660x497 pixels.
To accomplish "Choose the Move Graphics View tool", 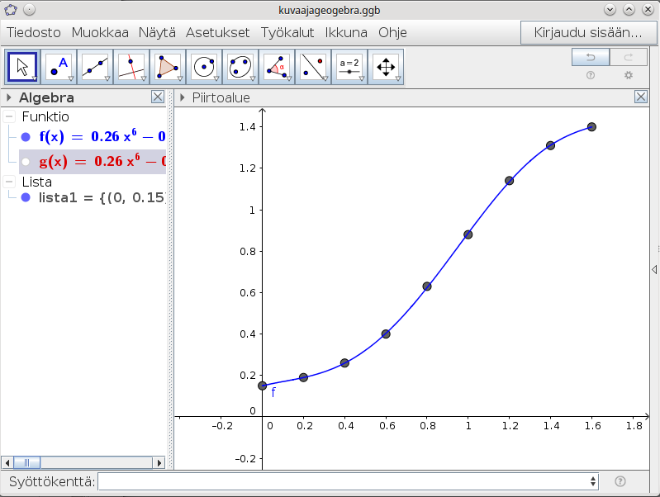I will 386,67.
